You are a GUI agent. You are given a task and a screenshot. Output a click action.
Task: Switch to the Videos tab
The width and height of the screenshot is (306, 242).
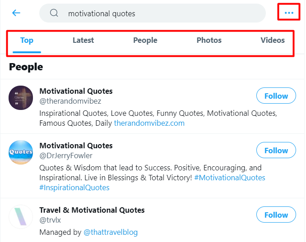[273, 41]
